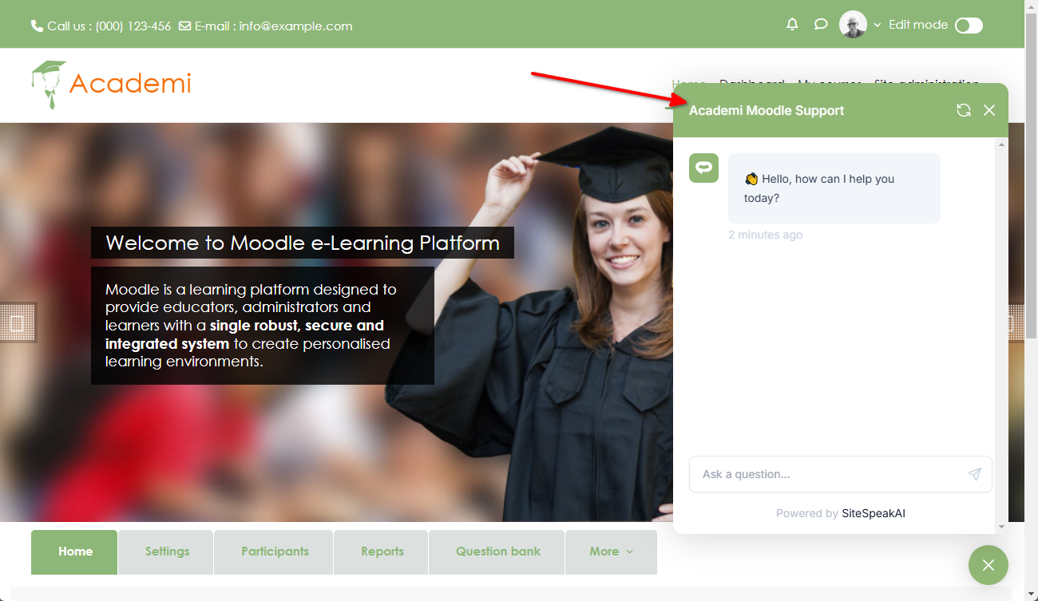The height and width of the screenshot is (601, 1038).
Task: Click the '2 minutes ago' timestamp
Action: [765, 235]
